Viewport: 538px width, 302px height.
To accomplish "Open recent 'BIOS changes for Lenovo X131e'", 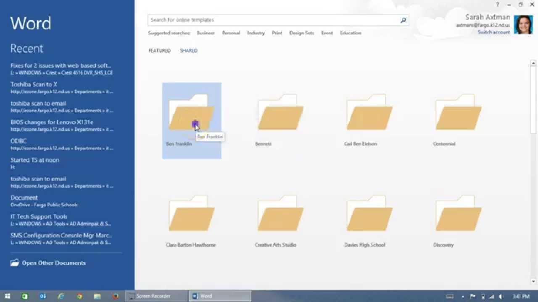I will [x=61, y=125].
